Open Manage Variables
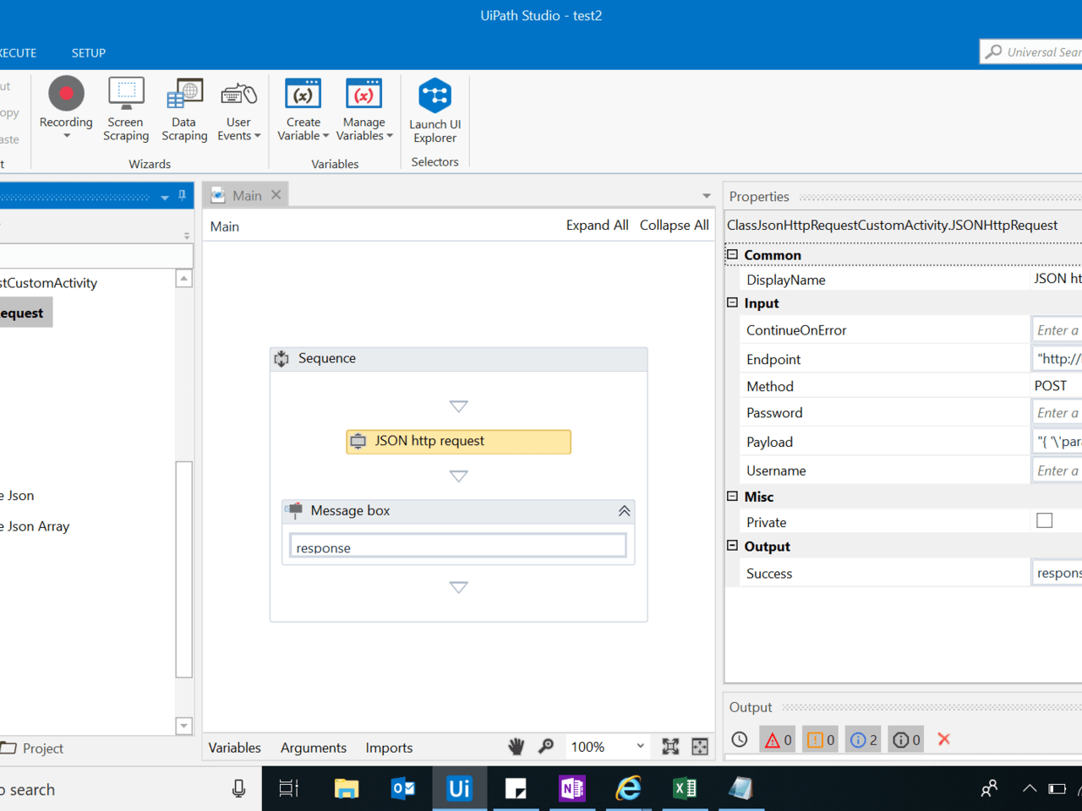1082x811 pixels. [364, 109]
